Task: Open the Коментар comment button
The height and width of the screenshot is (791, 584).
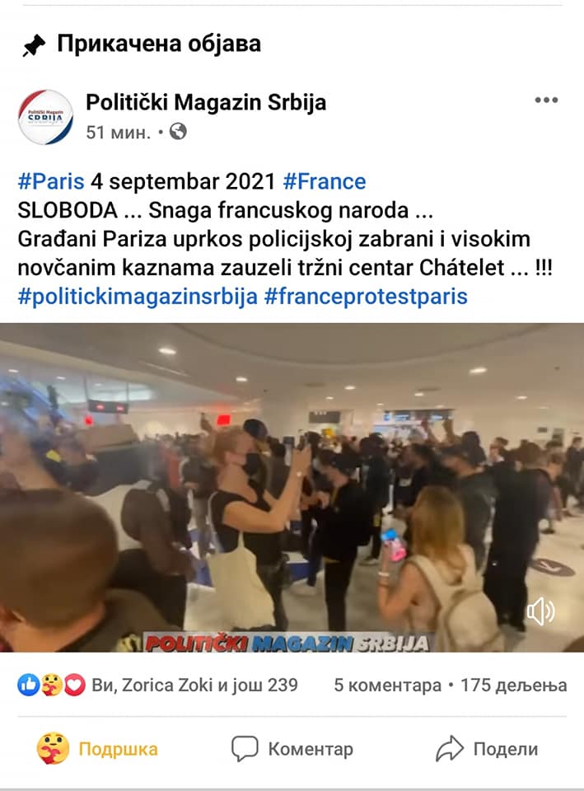Action: click(x=292, y=749)
